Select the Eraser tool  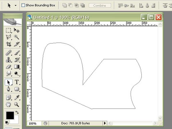point(8,67)
